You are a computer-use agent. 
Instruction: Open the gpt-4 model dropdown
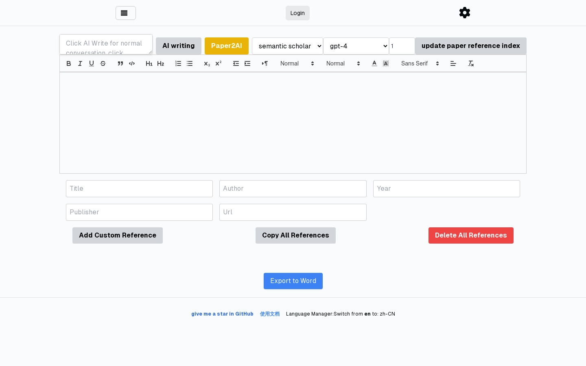pyautogui.click(x=356, y=46)
